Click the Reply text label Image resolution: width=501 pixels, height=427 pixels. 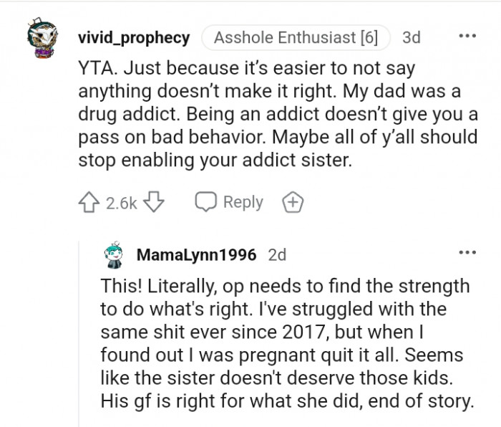tap(243, 203)
